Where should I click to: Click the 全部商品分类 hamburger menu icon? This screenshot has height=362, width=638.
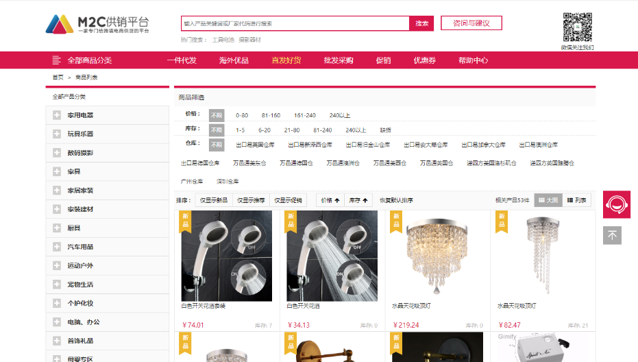(x=57, y=60)
